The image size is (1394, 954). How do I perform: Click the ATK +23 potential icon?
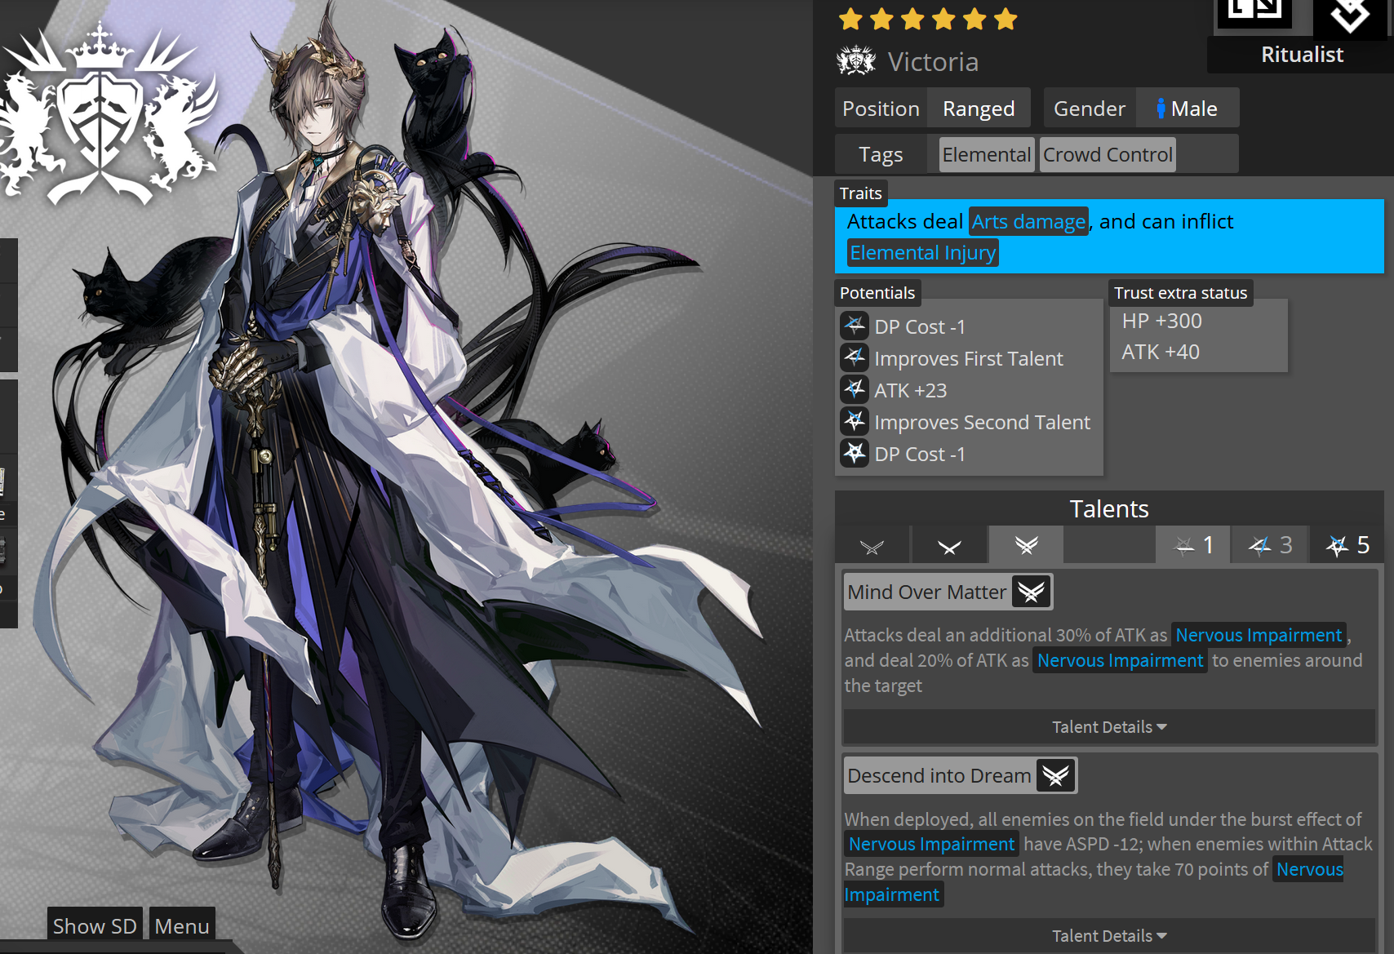pyautogui.click(x=855, y=389)
